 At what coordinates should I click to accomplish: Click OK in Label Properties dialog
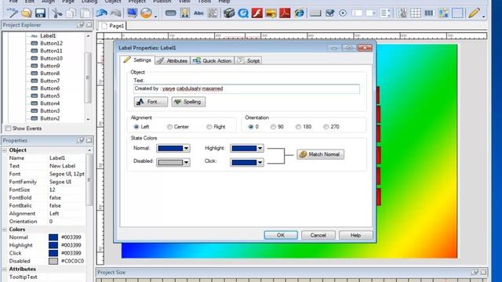click(281, 235)
